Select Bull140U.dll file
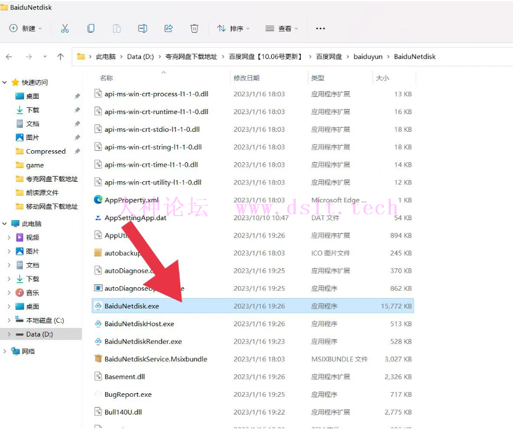The image size is (513, 430). click(253, 412)
